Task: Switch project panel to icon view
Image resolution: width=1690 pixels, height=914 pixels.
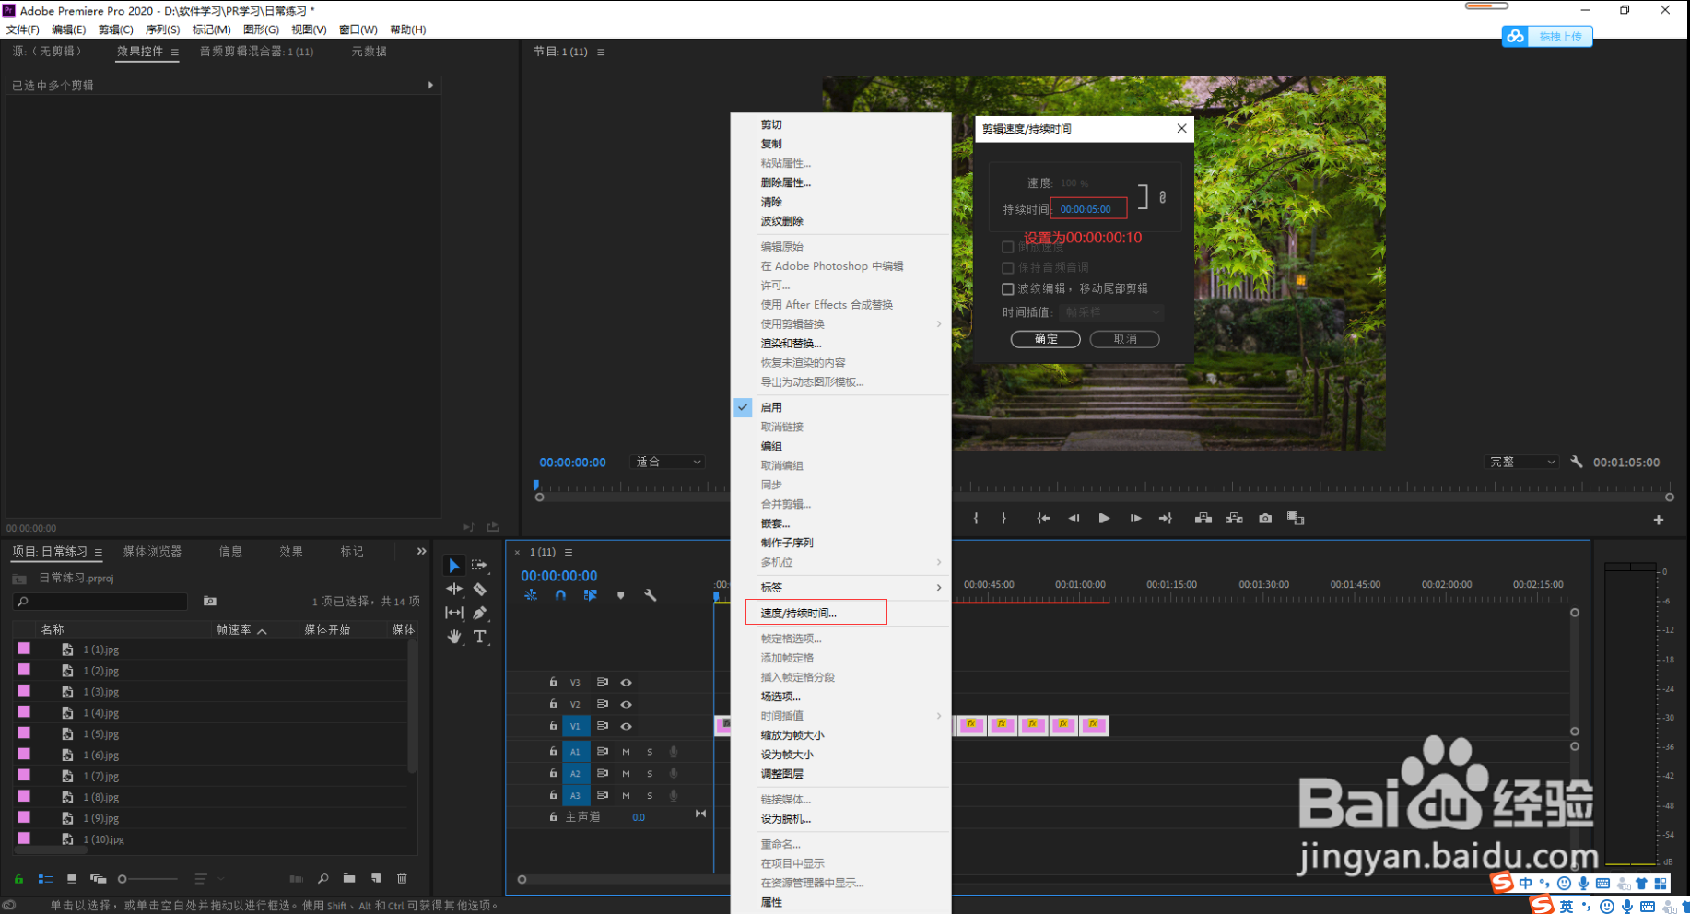Action: pyautogui.click(x=72, y=879)
